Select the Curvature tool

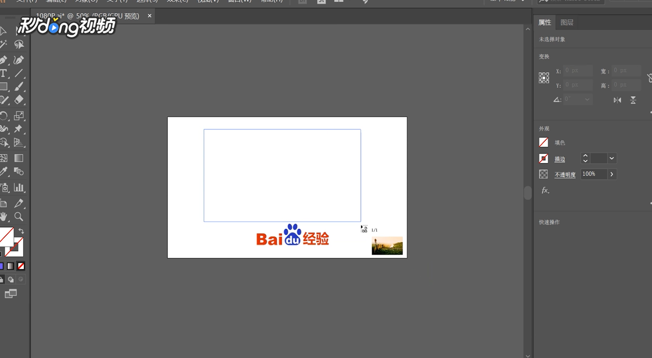19,60
